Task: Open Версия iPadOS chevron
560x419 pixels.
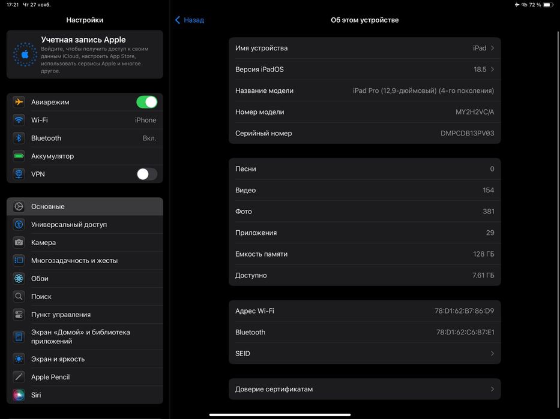Action: point(493,69)
